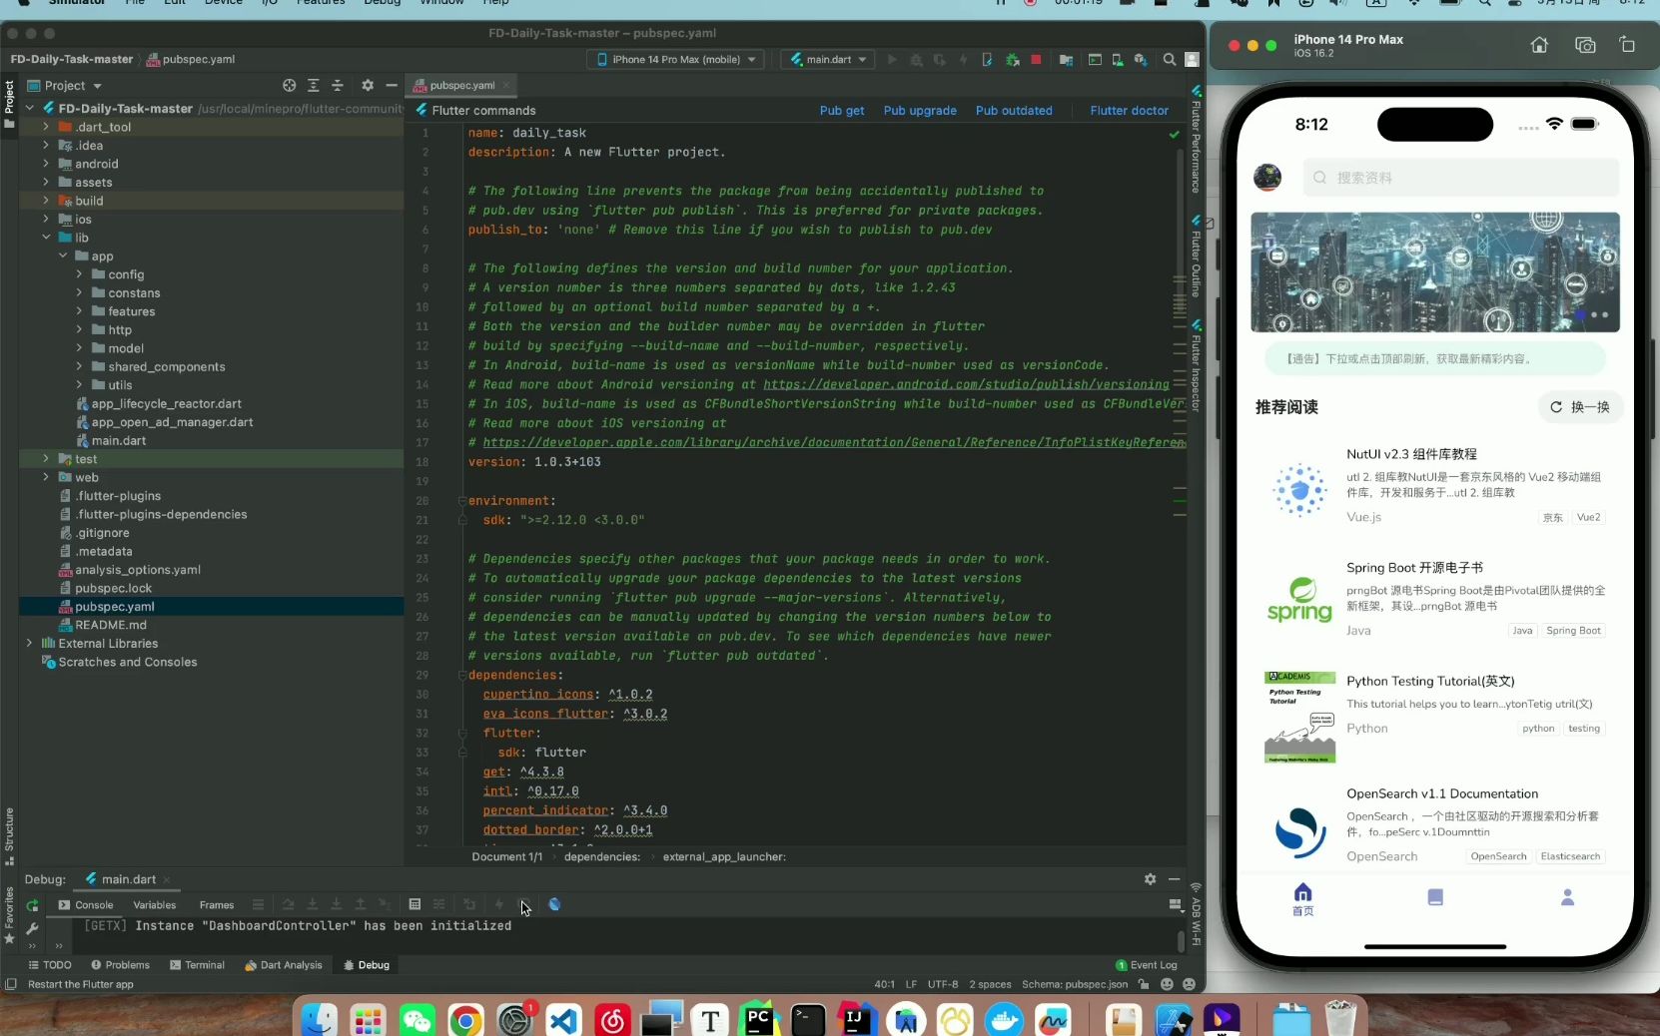Open Search Everywhere magnifier icon
The image size is (1660, 1036).
pos(1170,60)
